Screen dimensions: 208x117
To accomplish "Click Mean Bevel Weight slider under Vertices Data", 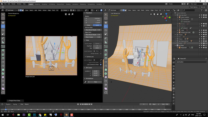I will (93, 30).
